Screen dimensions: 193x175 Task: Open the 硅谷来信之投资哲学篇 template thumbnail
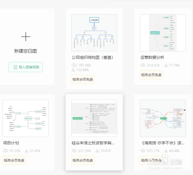[94, 118]
